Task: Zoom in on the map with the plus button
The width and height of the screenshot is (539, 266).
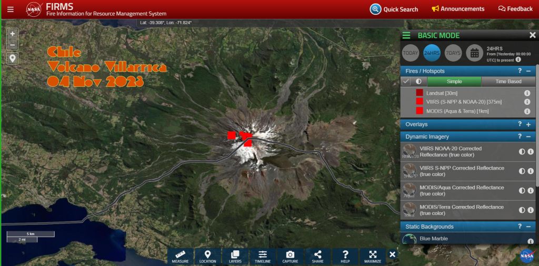Action: pyautogui.click(x=13, y=33)
